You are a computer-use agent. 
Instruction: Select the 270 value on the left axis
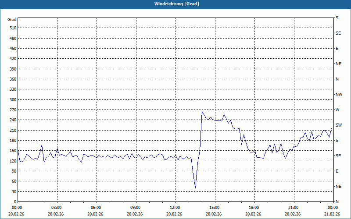[13, 110]
